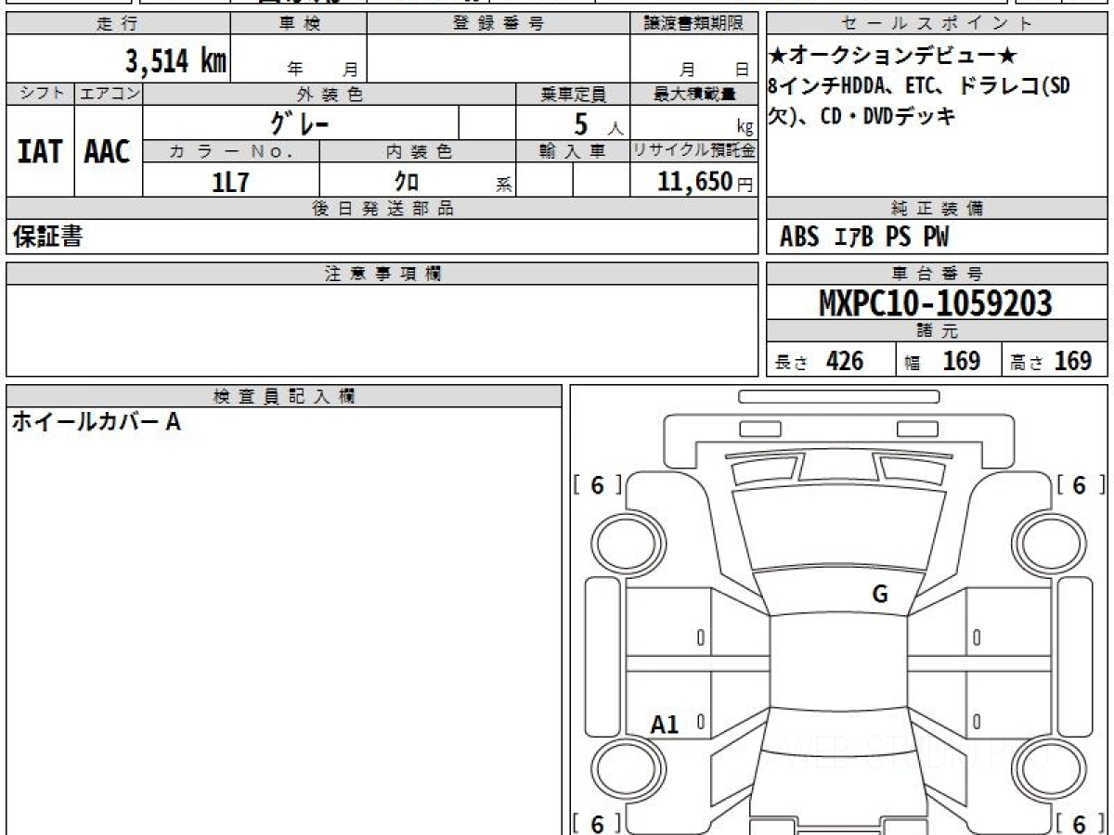Screen dimensions: 1114x835
Task: Select the AAC air conditioner value
Action: (108, 152)
